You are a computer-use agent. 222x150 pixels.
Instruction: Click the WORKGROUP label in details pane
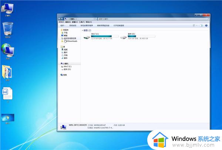point(100,125)
